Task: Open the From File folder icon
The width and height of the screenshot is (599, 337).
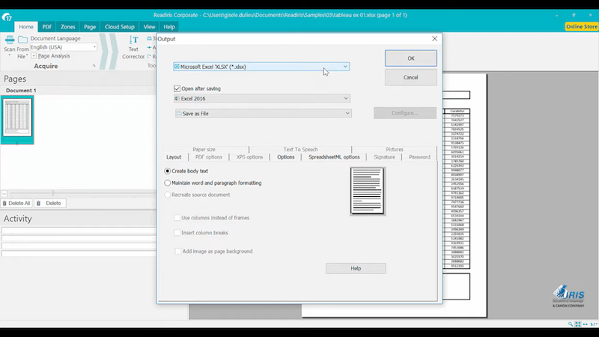Action: pos(23,40)
